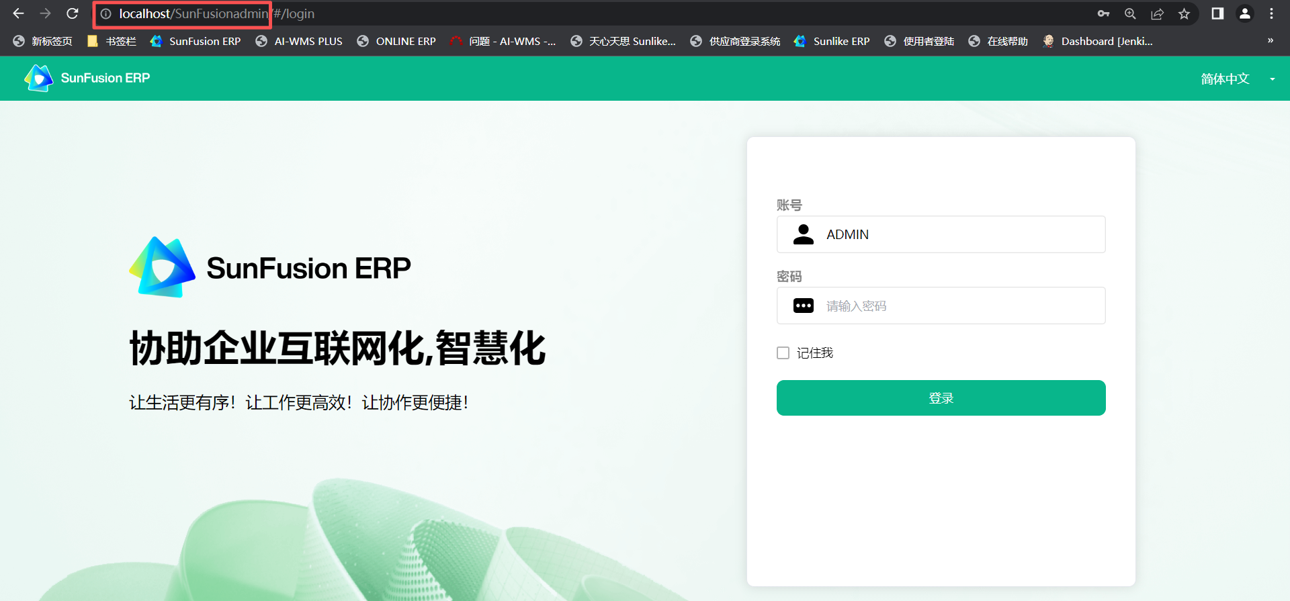Image resolution: width=1290 pixels, height=601 pixels.
Task: Click the large SunFusion ERP logo
Action: 269,267
